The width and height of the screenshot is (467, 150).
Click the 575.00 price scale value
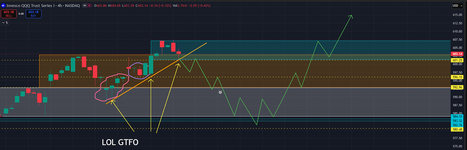tap(457, 147)
